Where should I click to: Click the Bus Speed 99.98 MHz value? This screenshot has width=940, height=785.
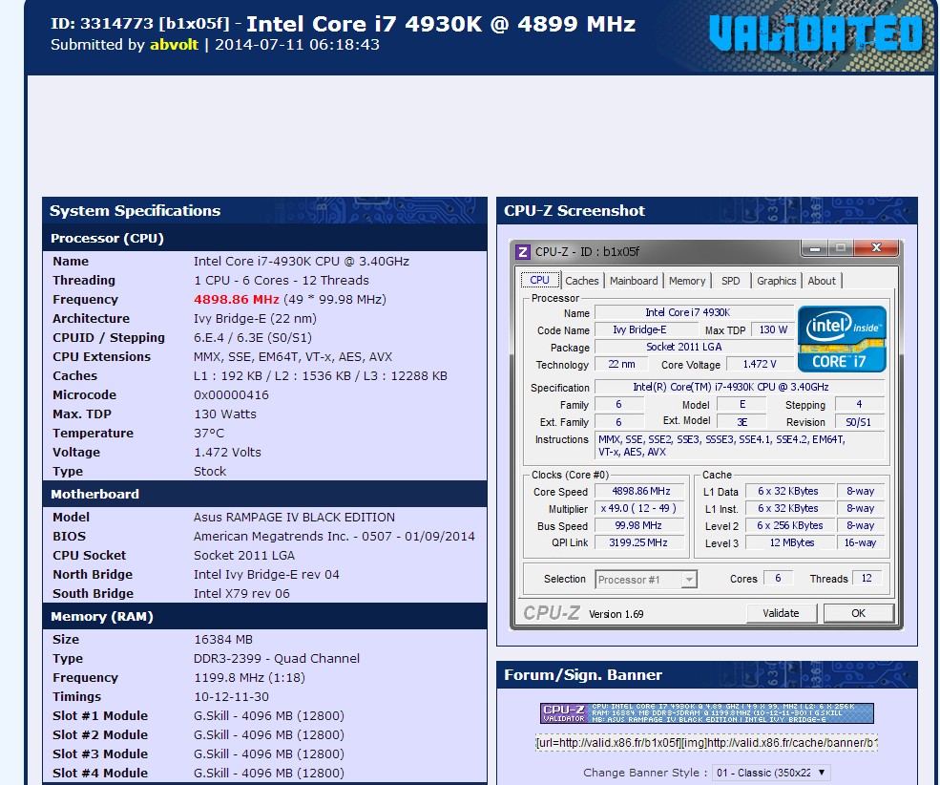tap(639, 526)
